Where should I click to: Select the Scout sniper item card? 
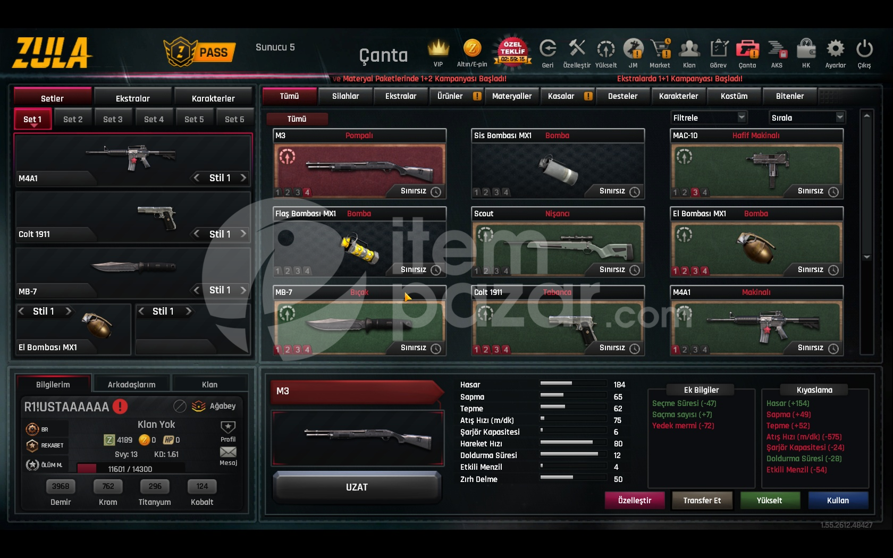(558, 242)
